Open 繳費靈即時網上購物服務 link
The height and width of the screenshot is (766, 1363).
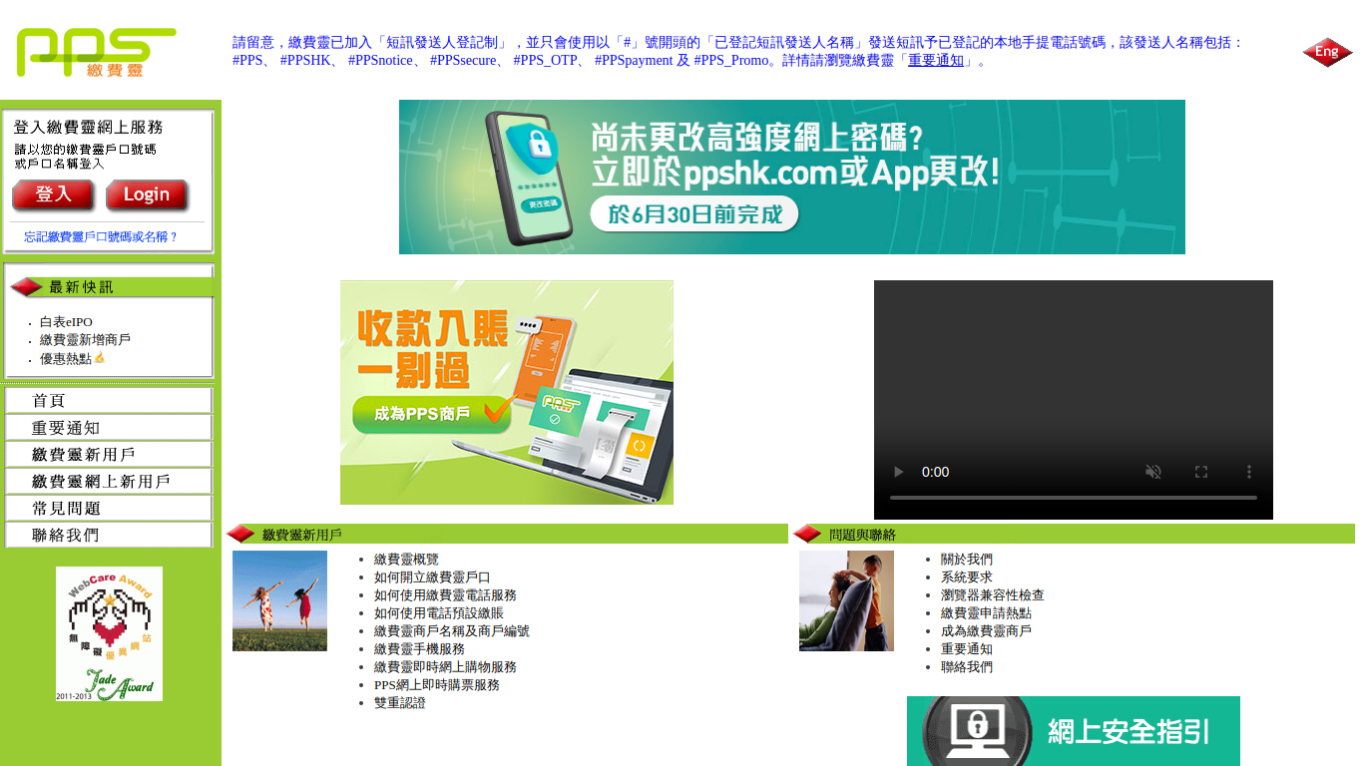[x=445, y=667]
